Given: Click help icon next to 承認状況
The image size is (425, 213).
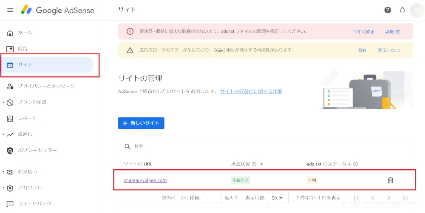Looking at the screenshot, I should [254, 164].
